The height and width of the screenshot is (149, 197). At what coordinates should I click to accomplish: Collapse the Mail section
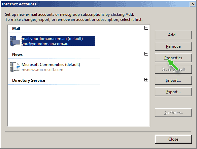(x=146, y=28)
